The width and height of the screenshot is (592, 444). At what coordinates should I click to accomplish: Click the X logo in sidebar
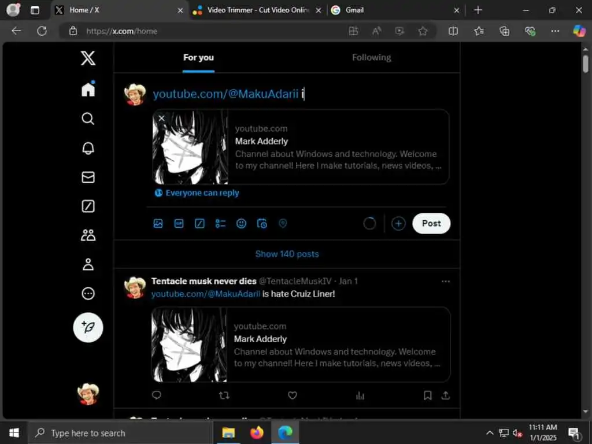click(x=88, y=58)
